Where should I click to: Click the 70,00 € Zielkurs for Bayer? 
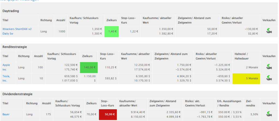click(x=91, y=114)
